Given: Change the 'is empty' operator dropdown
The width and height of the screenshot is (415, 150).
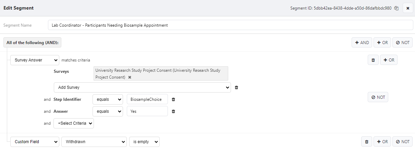Looking at the screenshot, I should pos(144,142).
